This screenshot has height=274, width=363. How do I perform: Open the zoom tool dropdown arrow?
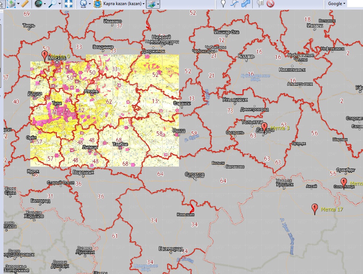pyautogui.click(x=60, y=4)
